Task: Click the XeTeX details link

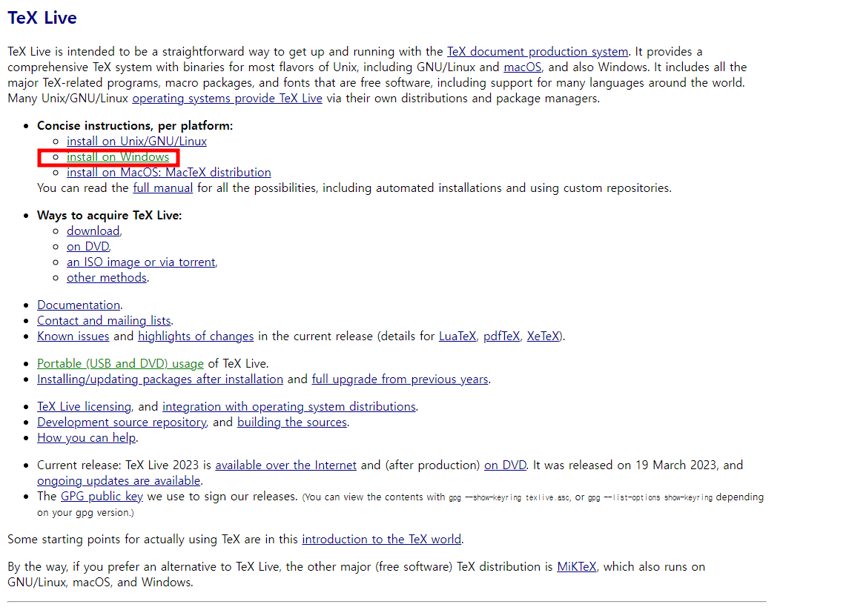Action: pos(543,337)
